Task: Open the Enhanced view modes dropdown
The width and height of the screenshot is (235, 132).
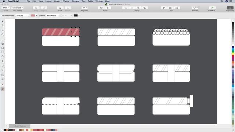Action: point(17,8)
